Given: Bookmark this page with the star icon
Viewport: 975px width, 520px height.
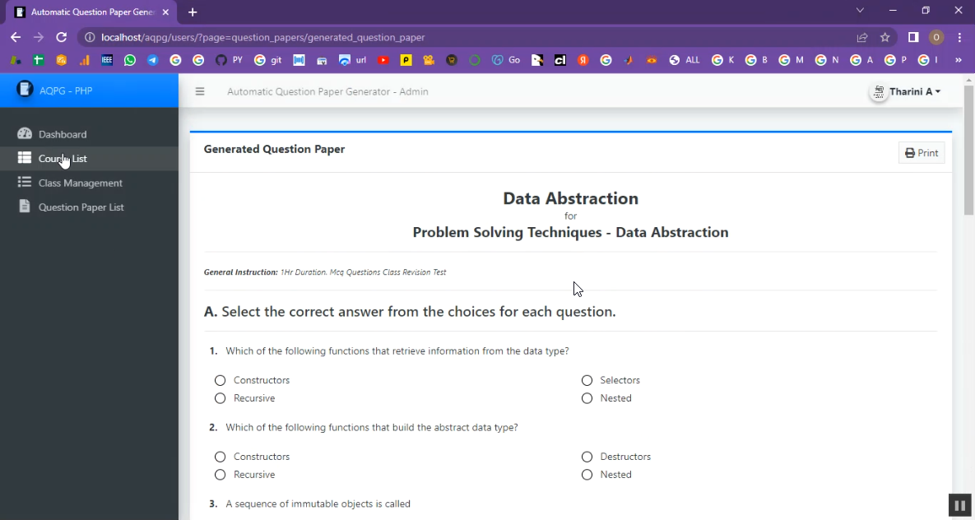Looking at the screenshot, I should tap(885, 37).
